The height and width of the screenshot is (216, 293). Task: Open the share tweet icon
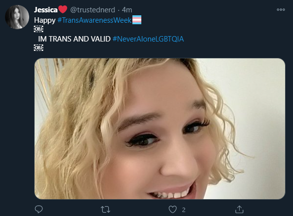tap(239, 209)
